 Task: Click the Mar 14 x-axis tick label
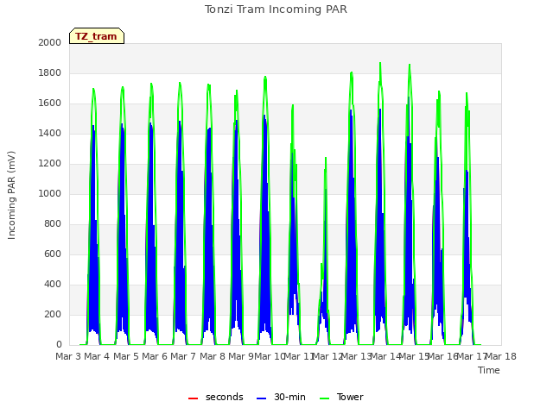click(385, 356)
